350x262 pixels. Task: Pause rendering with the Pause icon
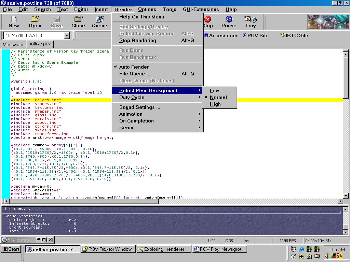coord(229,19)
